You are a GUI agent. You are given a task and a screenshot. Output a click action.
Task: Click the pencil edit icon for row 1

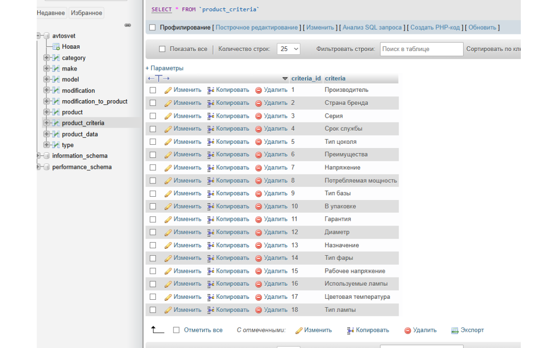168,90
